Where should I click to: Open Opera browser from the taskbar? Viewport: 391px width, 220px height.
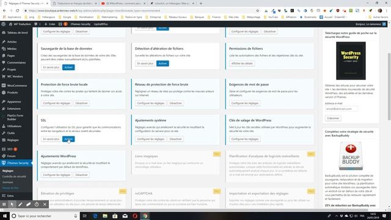coord(135,216)
